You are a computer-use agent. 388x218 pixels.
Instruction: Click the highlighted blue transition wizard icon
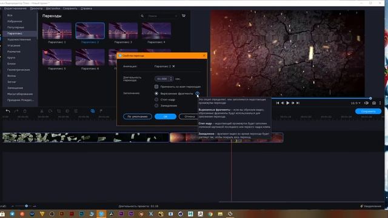click(93, 111)
